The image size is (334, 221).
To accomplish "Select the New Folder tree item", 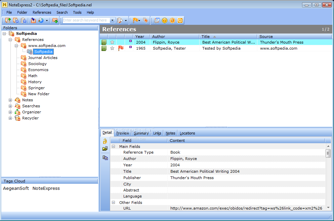I will (39, 94).
